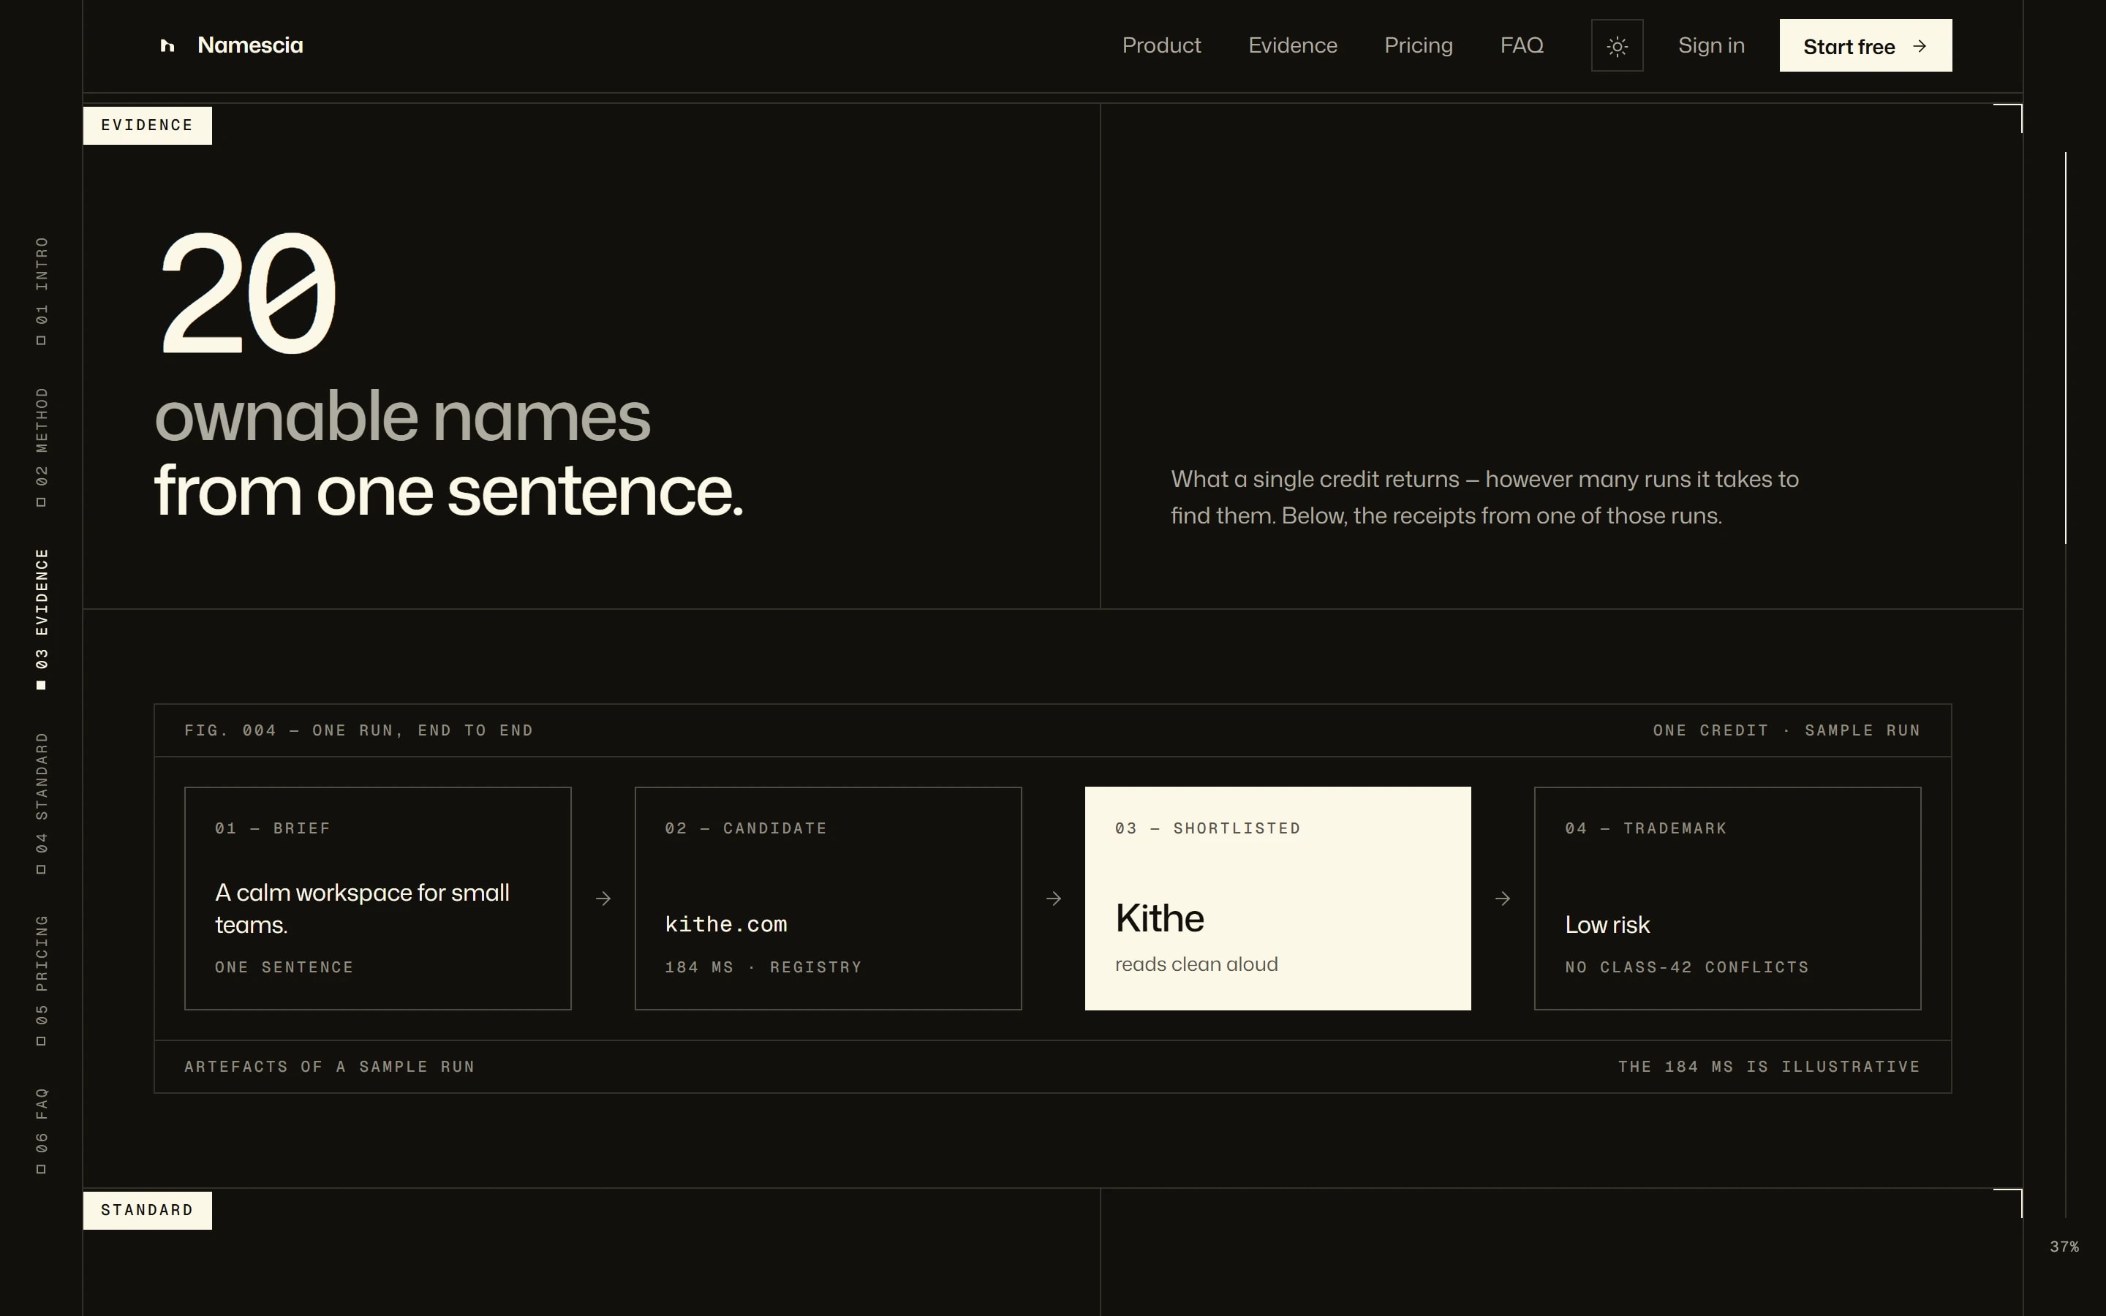Click the arrow between Brief and Candidate cards
Screen dimensions: 2106x1316
(x=603, y=899)
